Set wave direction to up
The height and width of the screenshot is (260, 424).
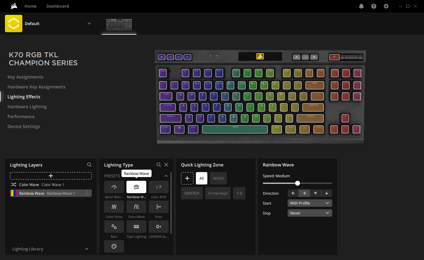point(316,193)
